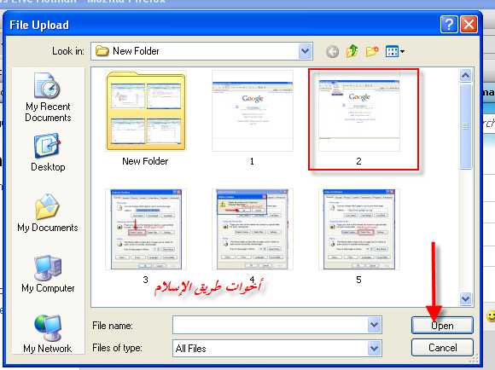The image size is (495, 370).
Task: Click the file list scroll down arrow
Action: point(466,298)
